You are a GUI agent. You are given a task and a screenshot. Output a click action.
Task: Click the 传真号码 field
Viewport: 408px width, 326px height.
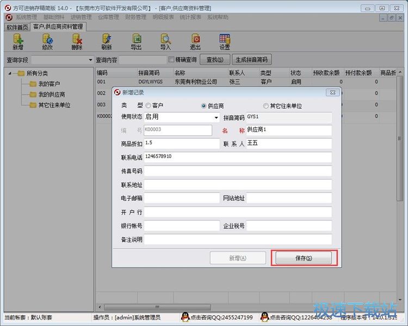pyautogui.click(x=238, y=171)
